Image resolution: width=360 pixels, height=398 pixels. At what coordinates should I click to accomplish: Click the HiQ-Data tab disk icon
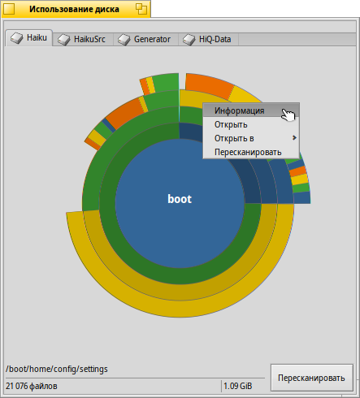click(x=189, y=40)
